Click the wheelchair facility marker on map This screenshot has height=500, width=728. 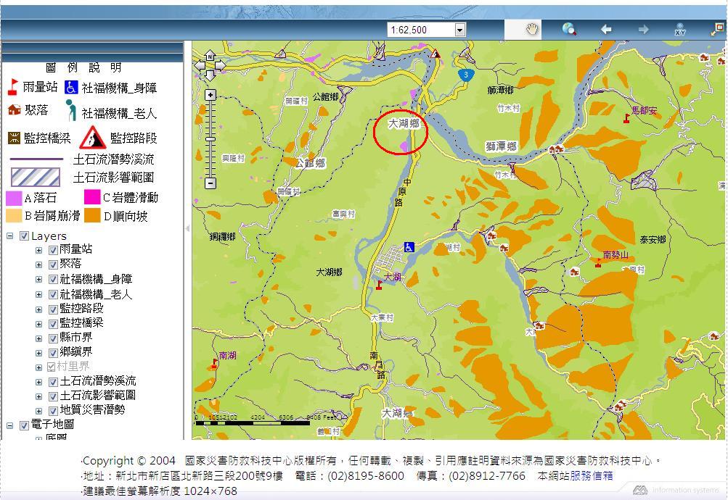click(409, 246)
